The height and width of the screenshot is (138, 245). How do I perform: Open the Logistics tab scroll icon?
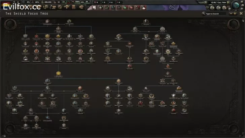[x=74, y=7]
